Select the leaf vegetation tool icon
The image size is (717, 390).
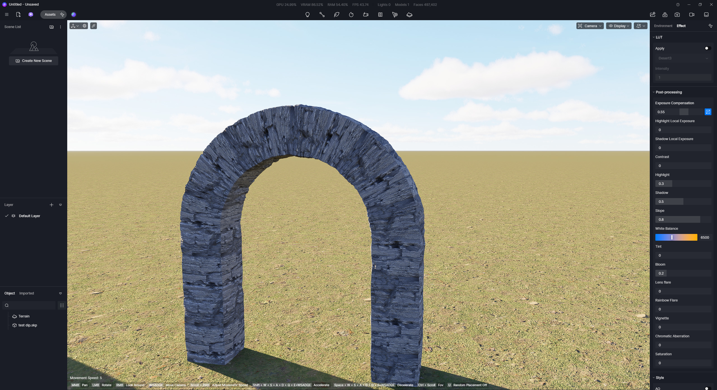click(x=336, y=15)
